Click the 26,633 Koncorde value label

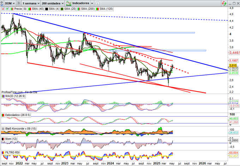click(x=234, y=133)
